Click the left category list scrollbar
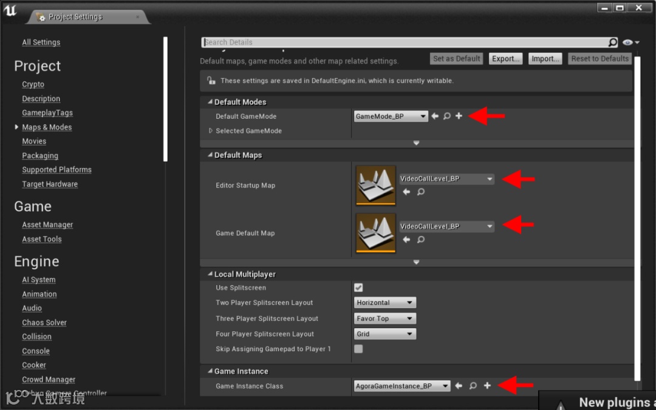The height and width of the screenshot is (410, 656). [x=165, y=99]
